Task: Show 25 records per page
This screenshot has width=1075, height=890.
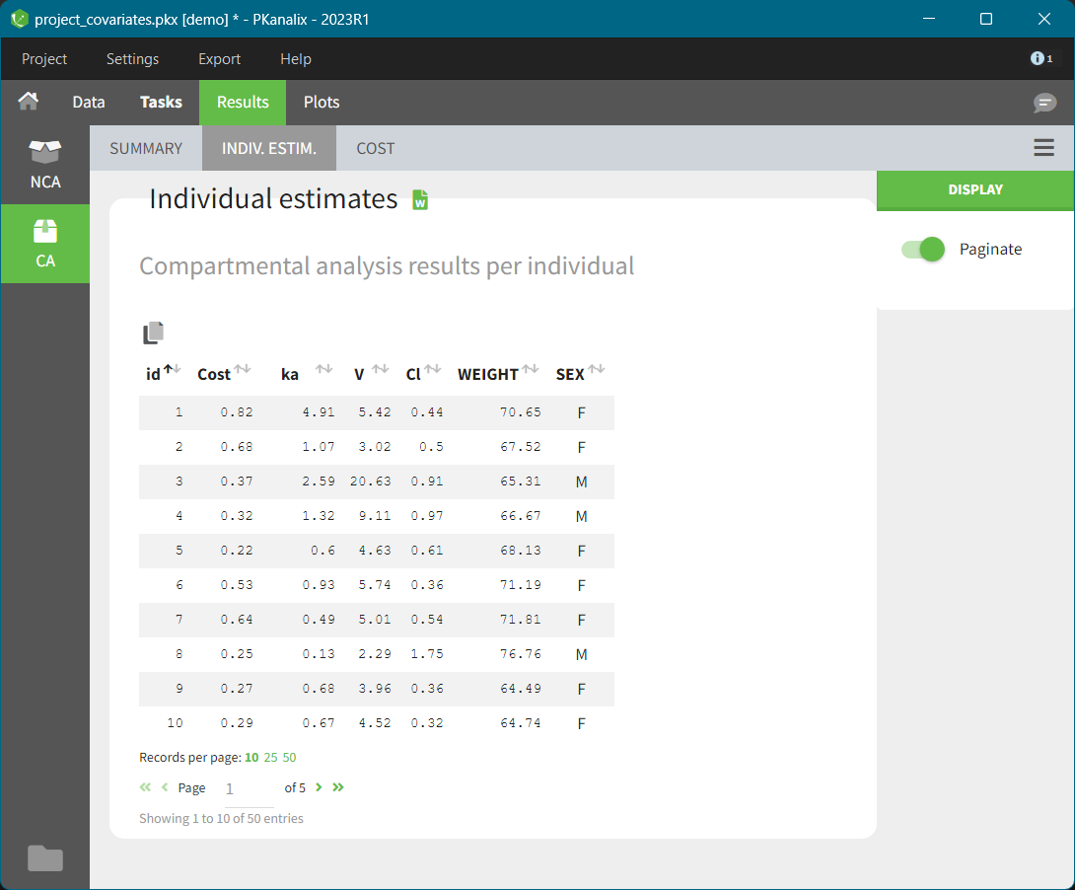Action: click(x=271, y=758)
